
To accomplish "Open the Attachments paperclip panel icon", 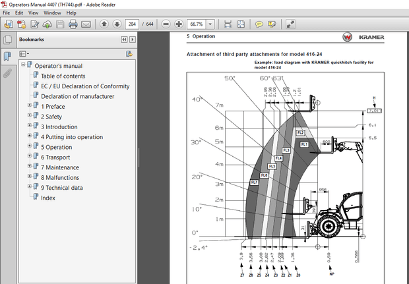I will click(x=8, y=74).
